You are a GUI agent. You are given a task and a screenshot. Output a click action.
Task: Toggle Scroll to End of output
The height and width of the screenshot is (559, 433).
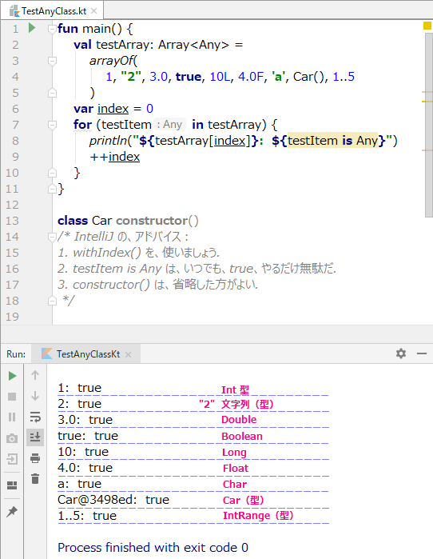pos(35,437)
